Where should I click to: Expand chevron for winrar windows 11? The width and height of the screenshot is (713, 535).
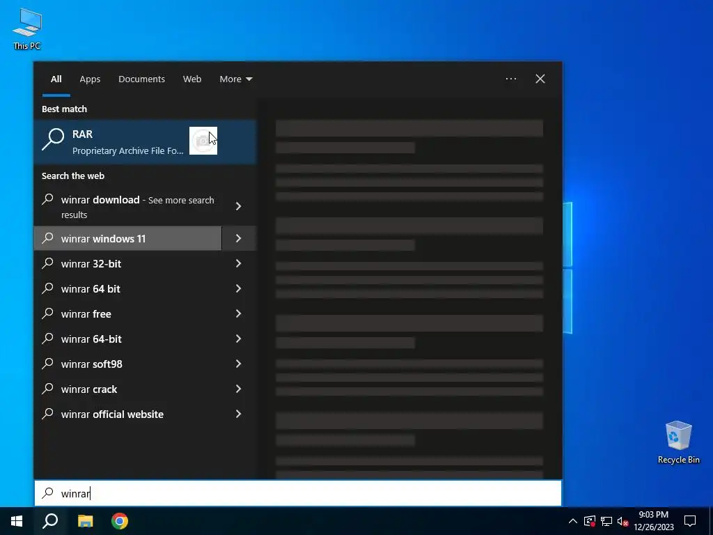click(x=239, y=238)
